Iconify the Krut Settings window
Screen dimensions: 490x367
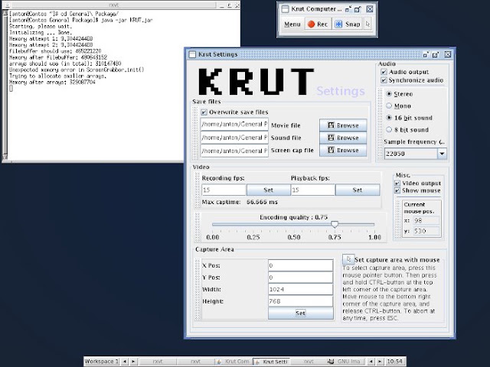pos(426,54)
